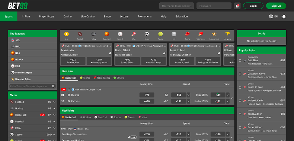Click the search magnifier in Top leagues
294x141 pixels.
tap(53, 86)
